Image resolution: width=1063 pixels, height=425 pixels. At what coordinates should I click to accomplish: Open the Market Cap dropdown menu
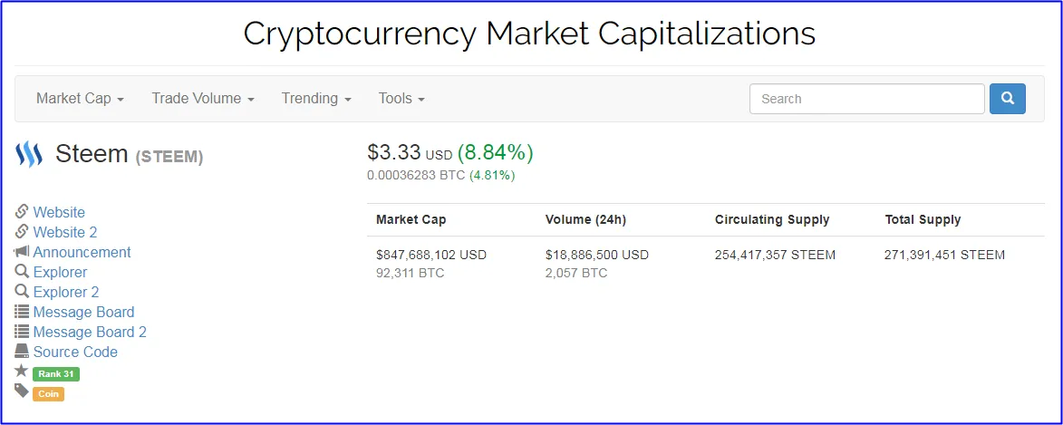80,98
